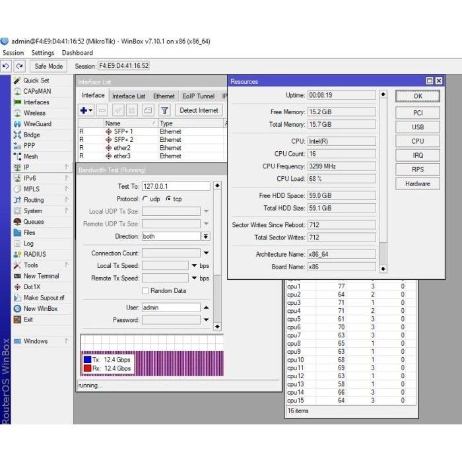Click the Hardware button
Viewport: 462px width, 462px height.
pyautogui.click(x=418, y=183)
